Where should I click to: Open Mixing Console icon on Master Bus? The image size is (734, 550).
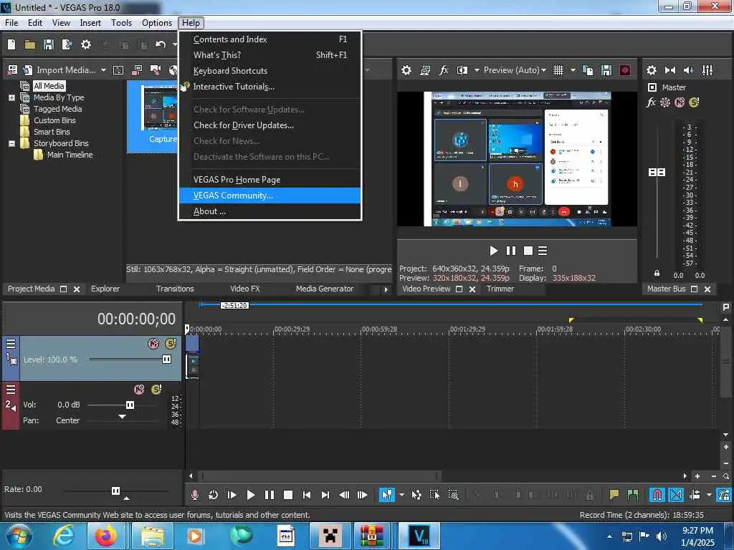(x=707, y=70)
